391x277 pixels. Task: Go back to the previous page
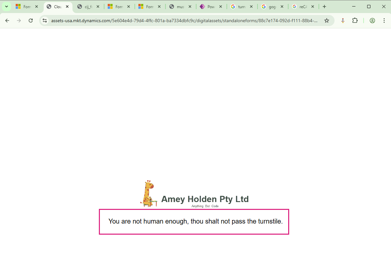coord(7,21)
